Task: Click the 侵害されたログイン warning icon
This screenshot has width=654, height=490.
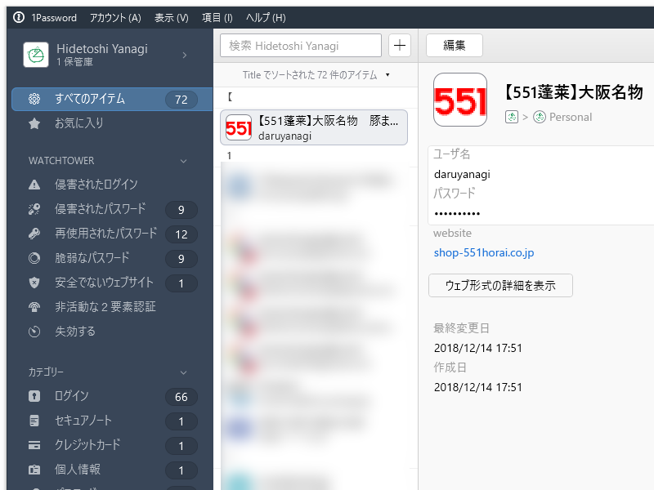Action: (34, 185)
